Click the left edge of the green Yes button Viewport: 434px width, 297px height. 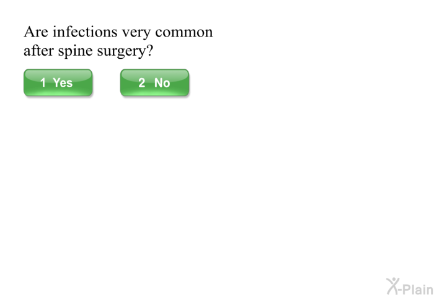click(26, 83)
